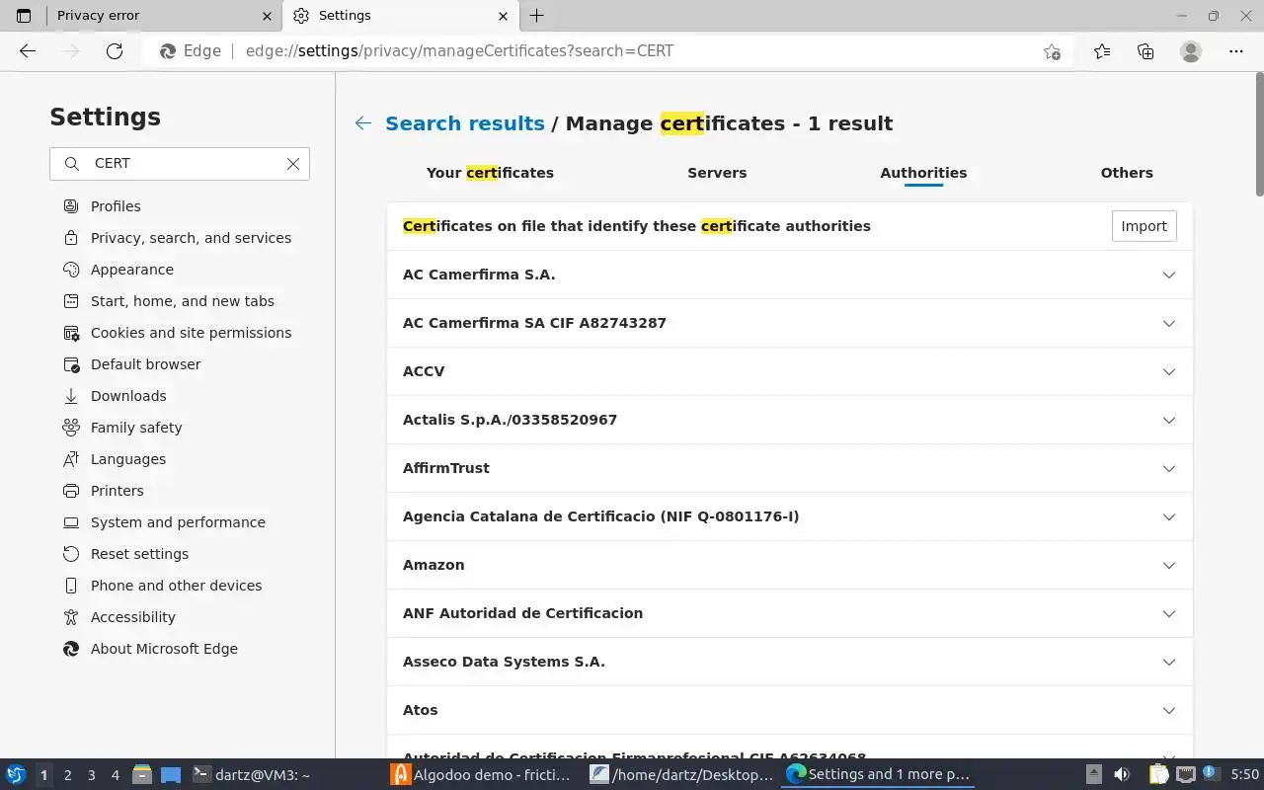Open the Your certificates tab
Viewport: 1264px width, 790px height.
[x=490, y=173]
